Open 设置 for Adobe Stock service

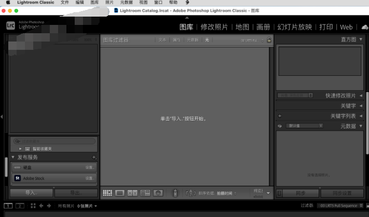coord(90,178)
